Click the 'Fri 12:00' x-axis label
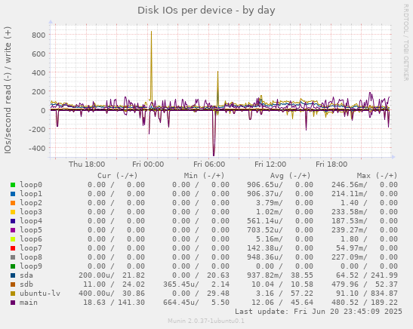 [270, 164]
